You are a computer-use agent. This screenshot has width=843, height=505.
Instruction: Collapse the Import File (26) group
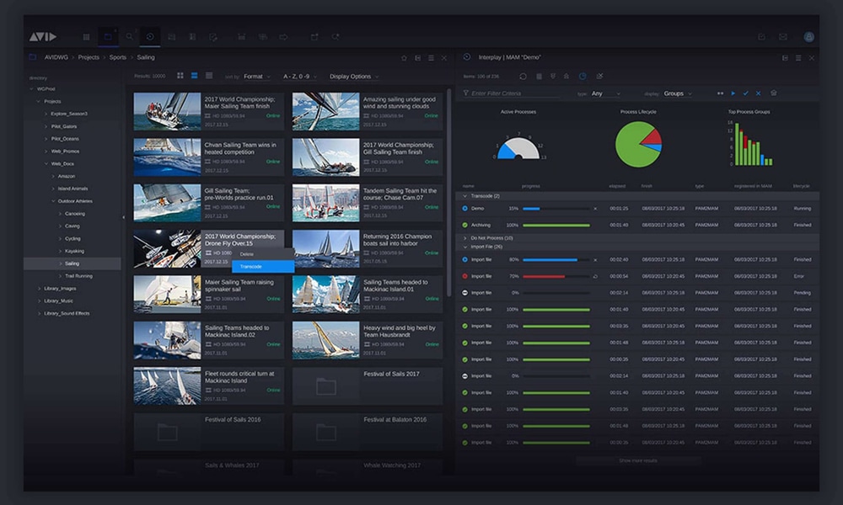465,247
